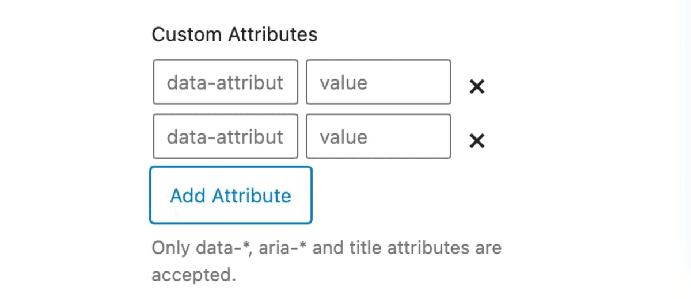Click the accepted attributes help text
Image resolution: width=691 pixels, height=299 pixels.
326,261
